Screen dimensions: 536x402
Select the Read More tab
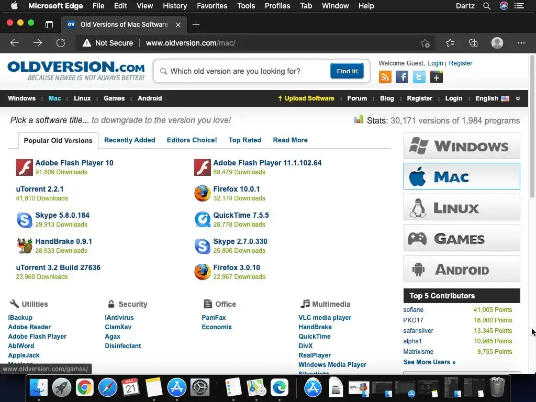click(290, 140)
